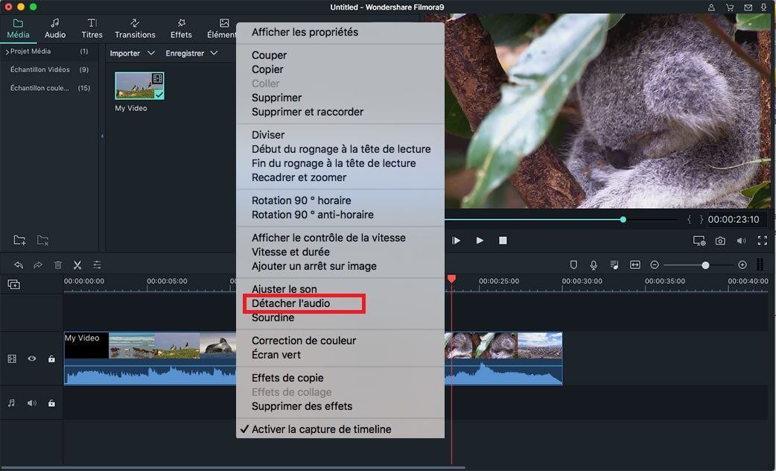Create a new media folder
Screen dimensions: 776x471
tap(19, 240)
